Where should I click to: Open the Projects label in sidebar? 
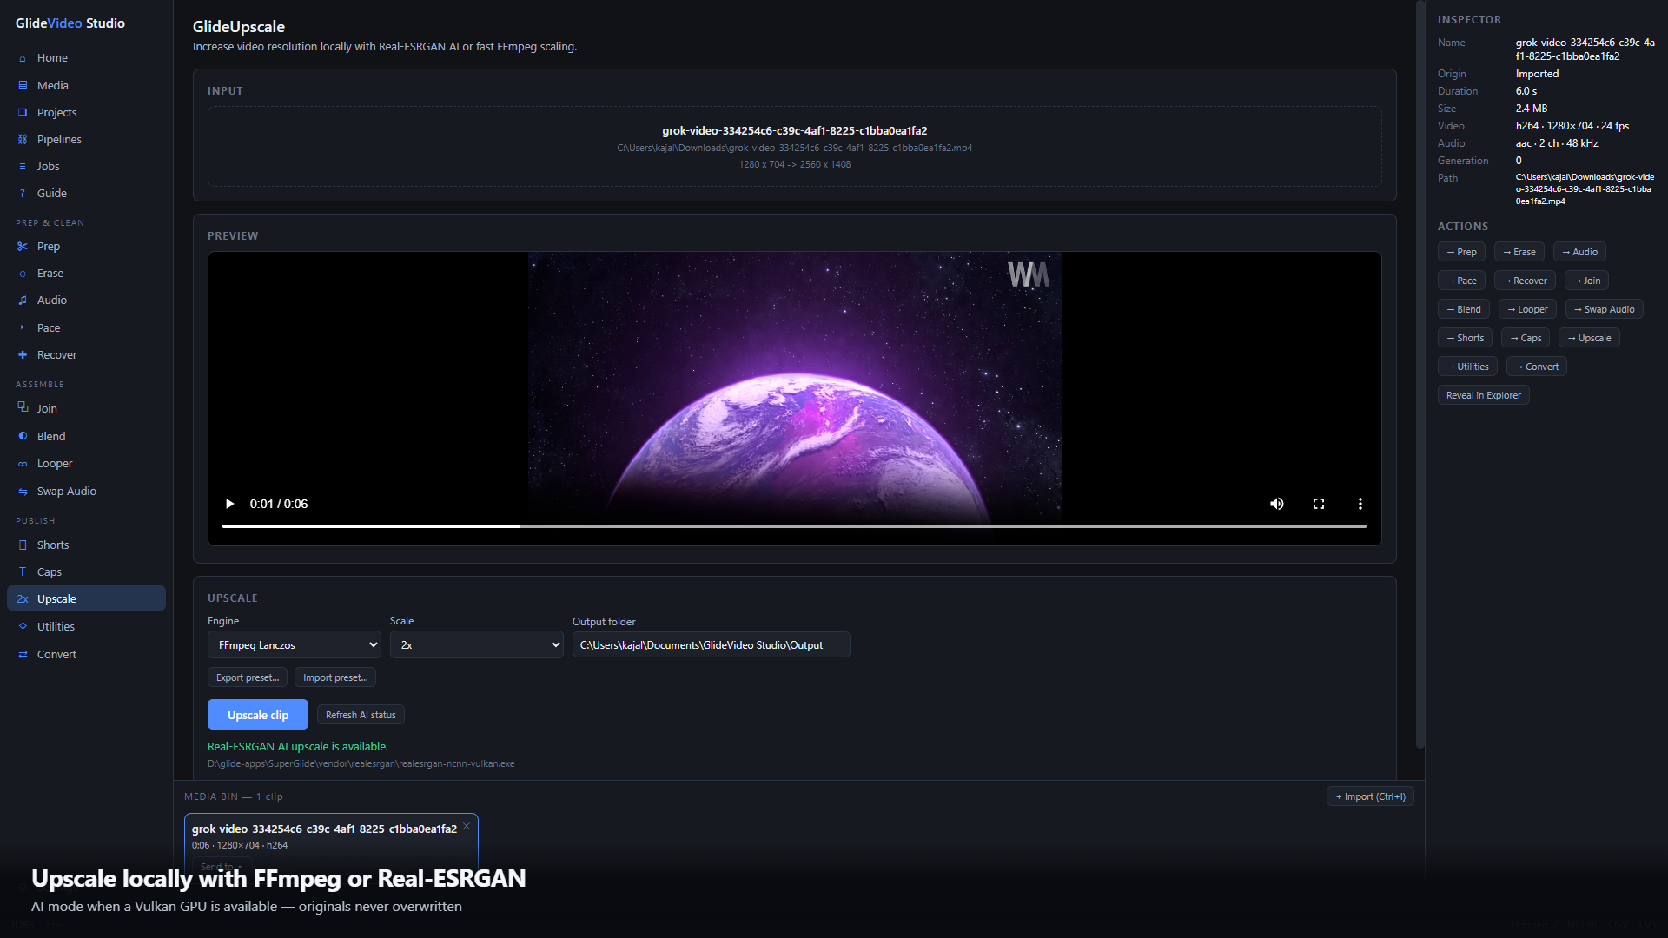(56, 112)
